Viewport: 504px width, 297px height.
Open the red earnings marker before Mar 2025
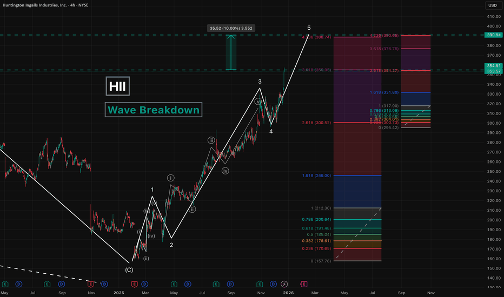134,284
